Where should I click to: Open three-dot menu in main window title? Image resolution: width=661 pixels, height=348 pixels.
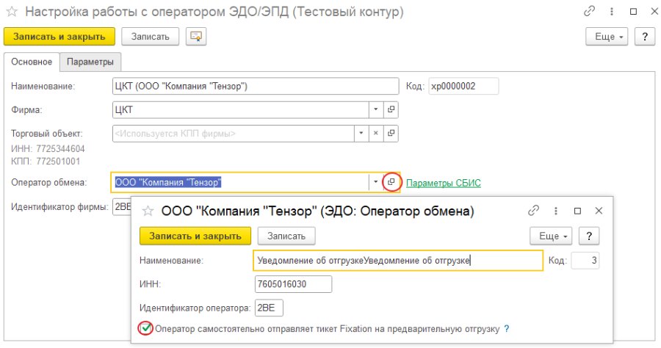pos(611,11)
